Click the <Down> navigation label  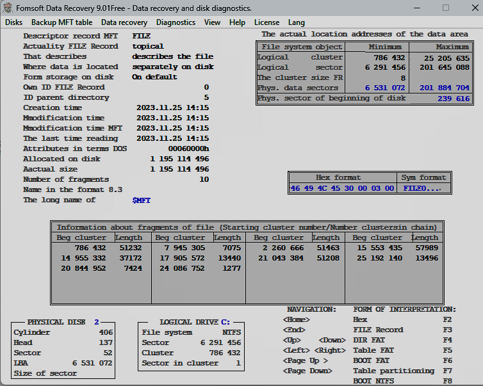pyautogui.click(x=332, y=340)
